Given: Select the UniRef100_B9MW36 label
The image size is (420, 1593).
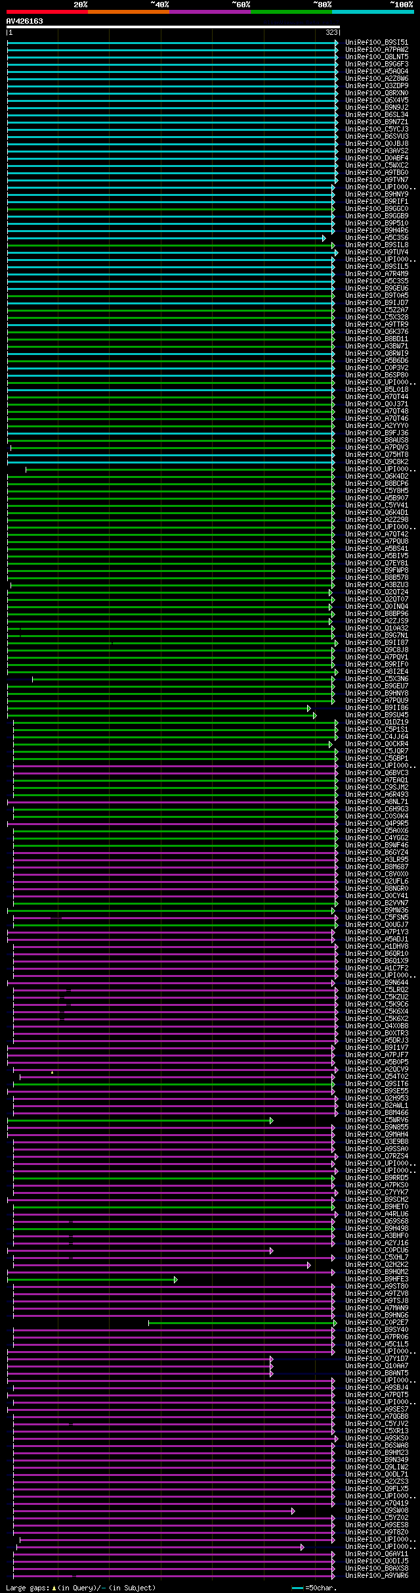Looking at the screenshot, I should point(377,911).
